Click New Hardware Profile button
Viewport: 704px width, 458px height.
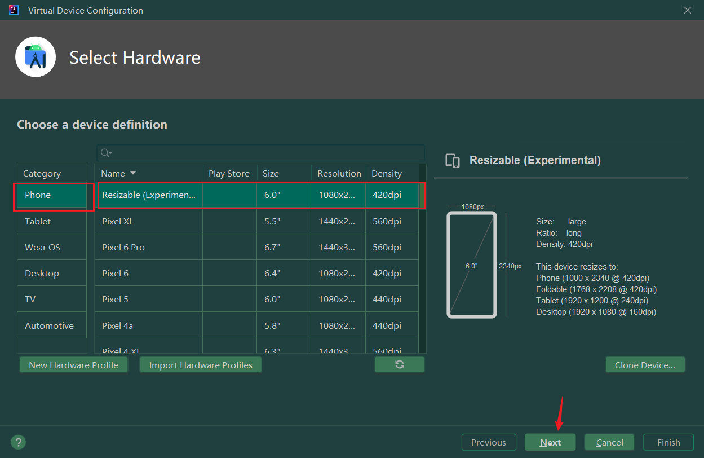(x=73, y=365)
